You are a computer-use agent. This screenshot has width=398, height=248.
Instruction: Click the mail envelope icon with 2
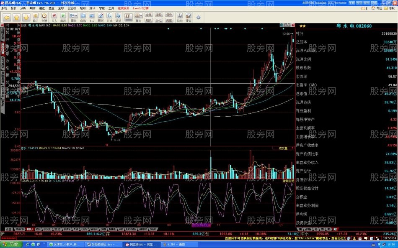pyautogui.click(x=364, y=8)
